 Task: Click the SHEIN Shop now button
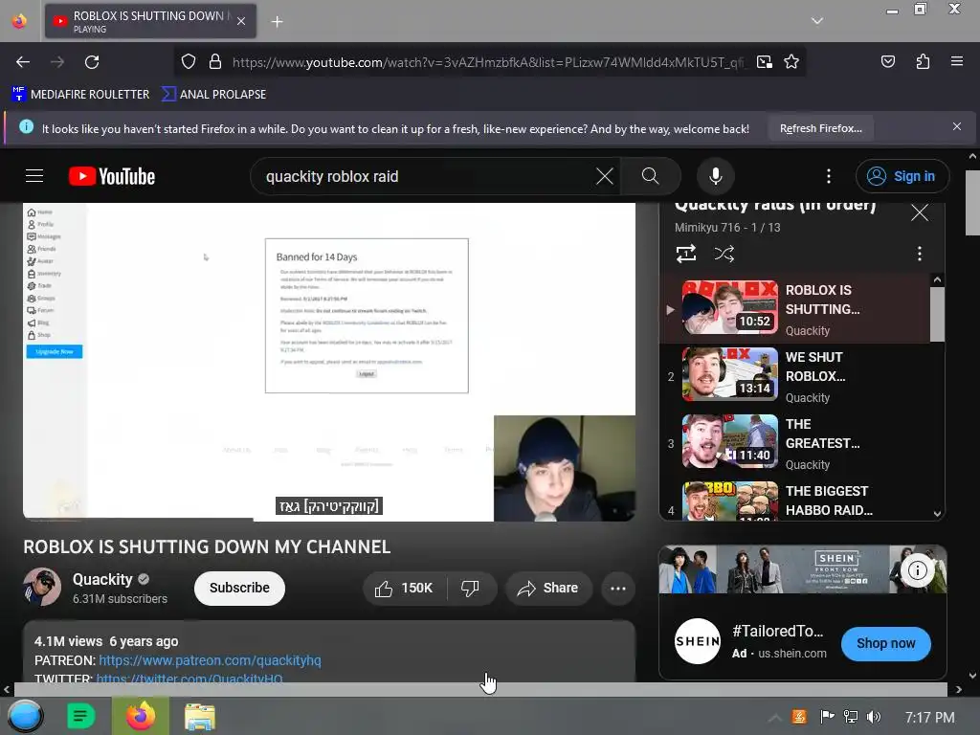[x=885, y=643]
